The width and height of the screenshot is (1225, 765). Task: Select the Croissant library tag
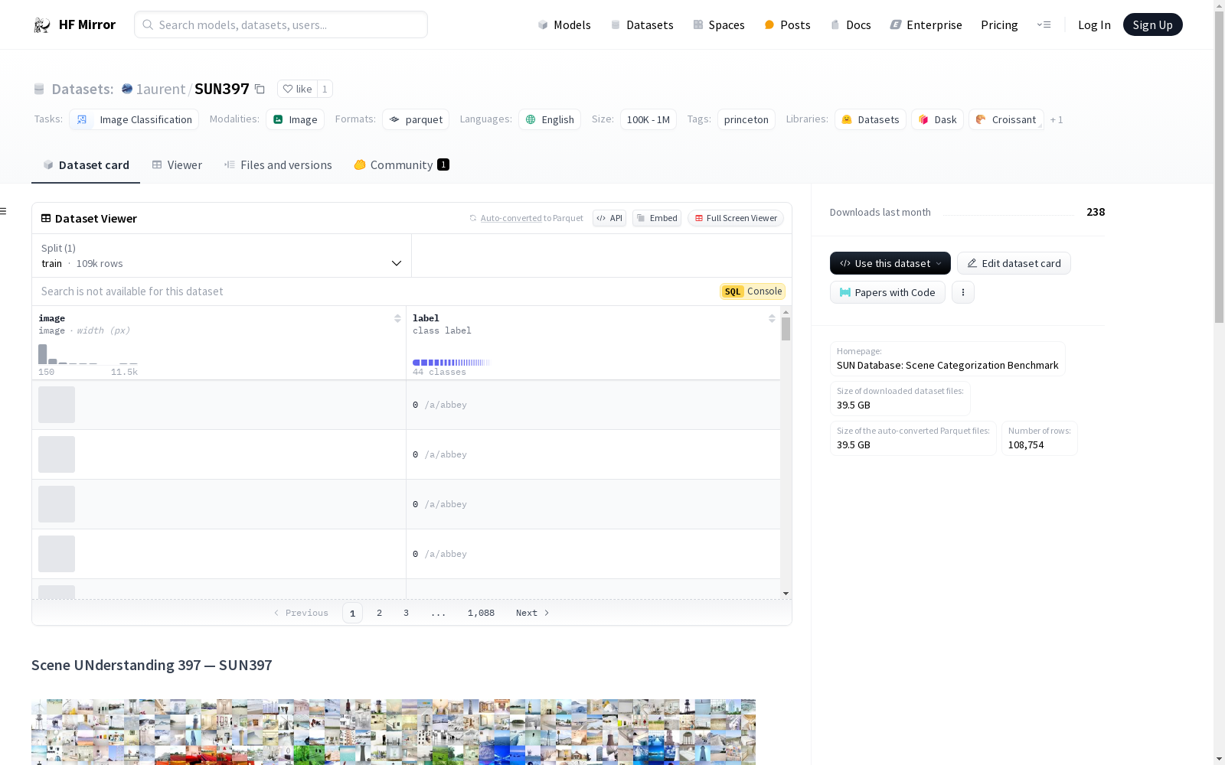tap(1006, 119)
